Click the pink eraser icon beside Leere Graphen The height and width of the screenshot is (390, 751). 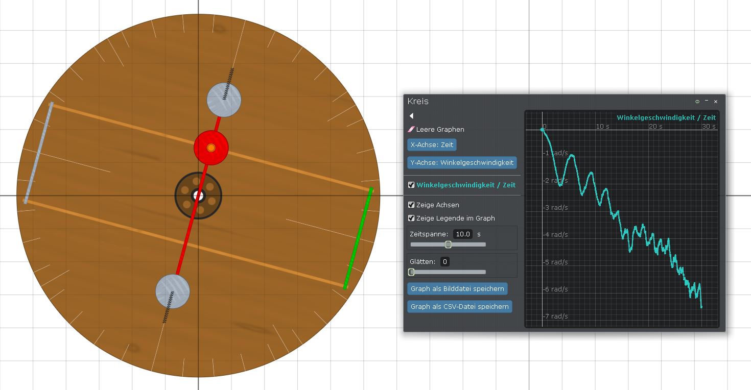[x=411, y=130]
